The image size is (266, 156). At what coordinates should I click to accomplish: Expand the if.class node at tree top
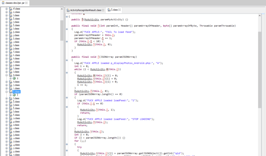click(x=7, y=9)
